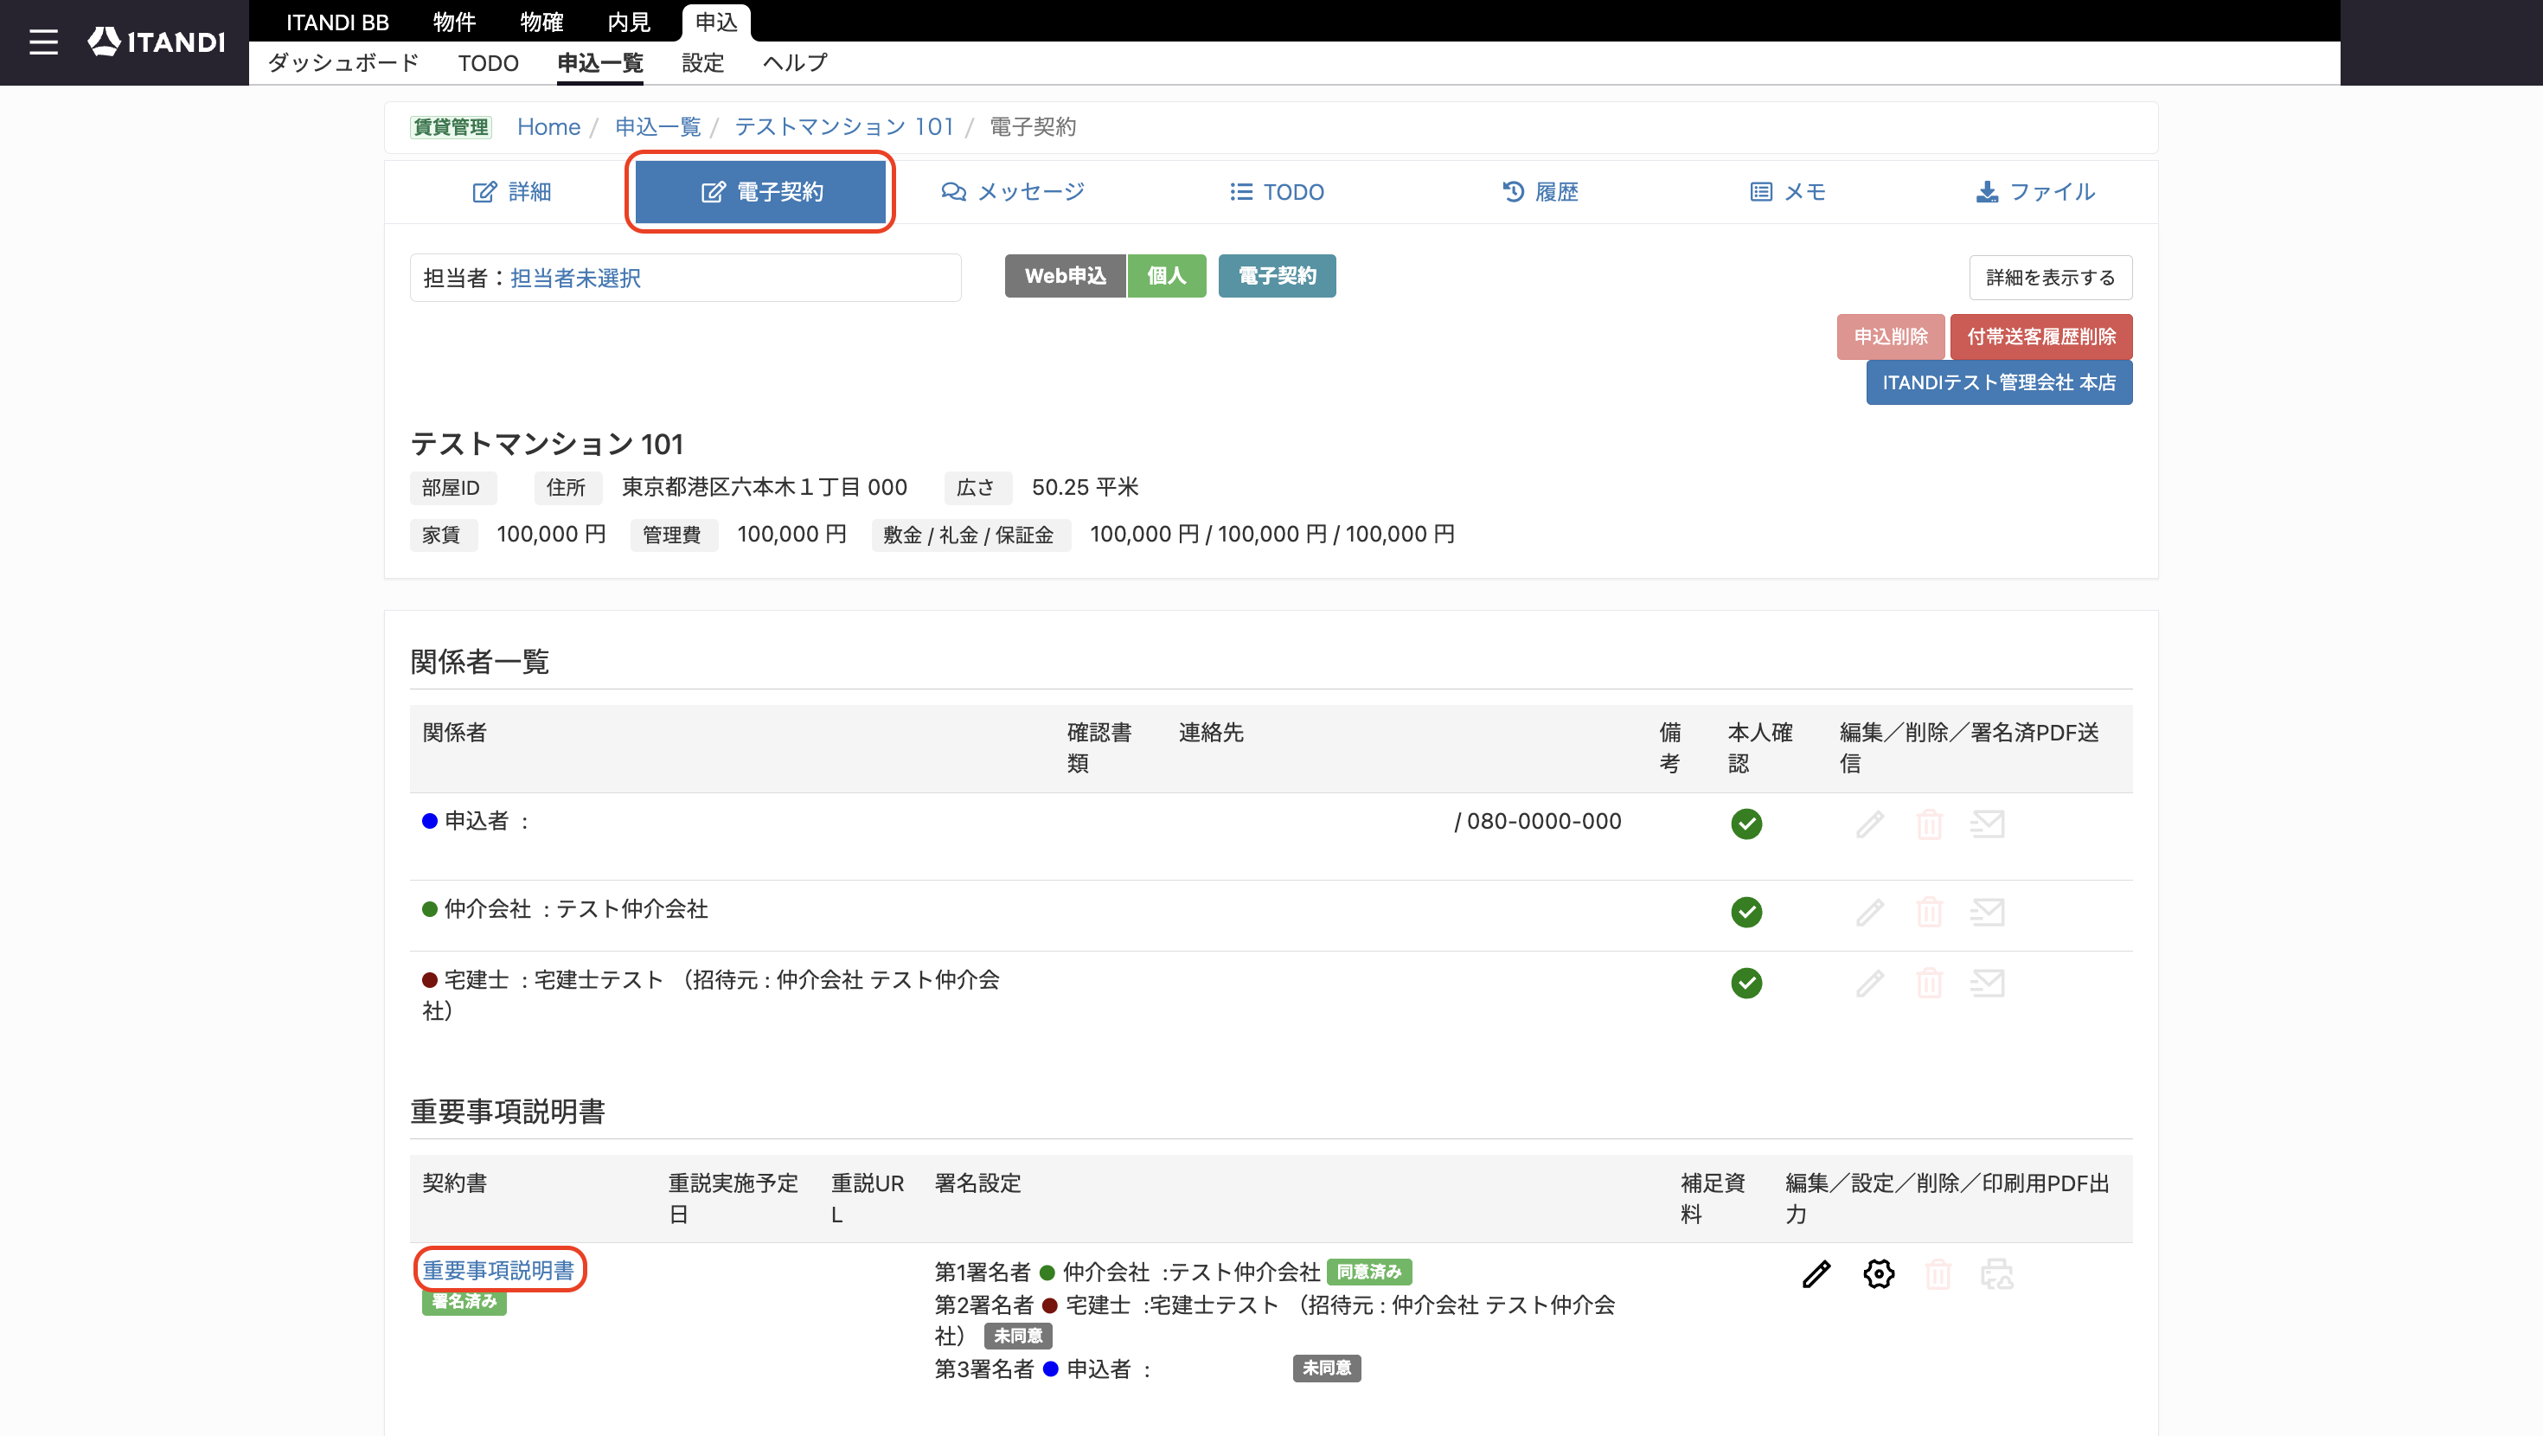Click the phone number 080-0000-000
The image size is (2543, 1436).
click(1544, 822)
